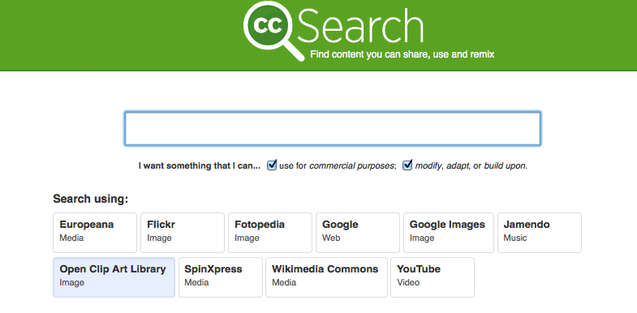Choose Flickr Image search source
This screenshot has width=637, height=313.
click(183, 233)
